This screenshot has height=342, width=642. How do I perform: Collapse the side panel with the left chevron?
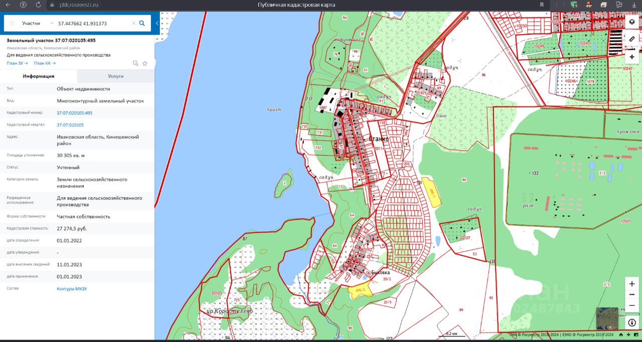tap(157, 23)
